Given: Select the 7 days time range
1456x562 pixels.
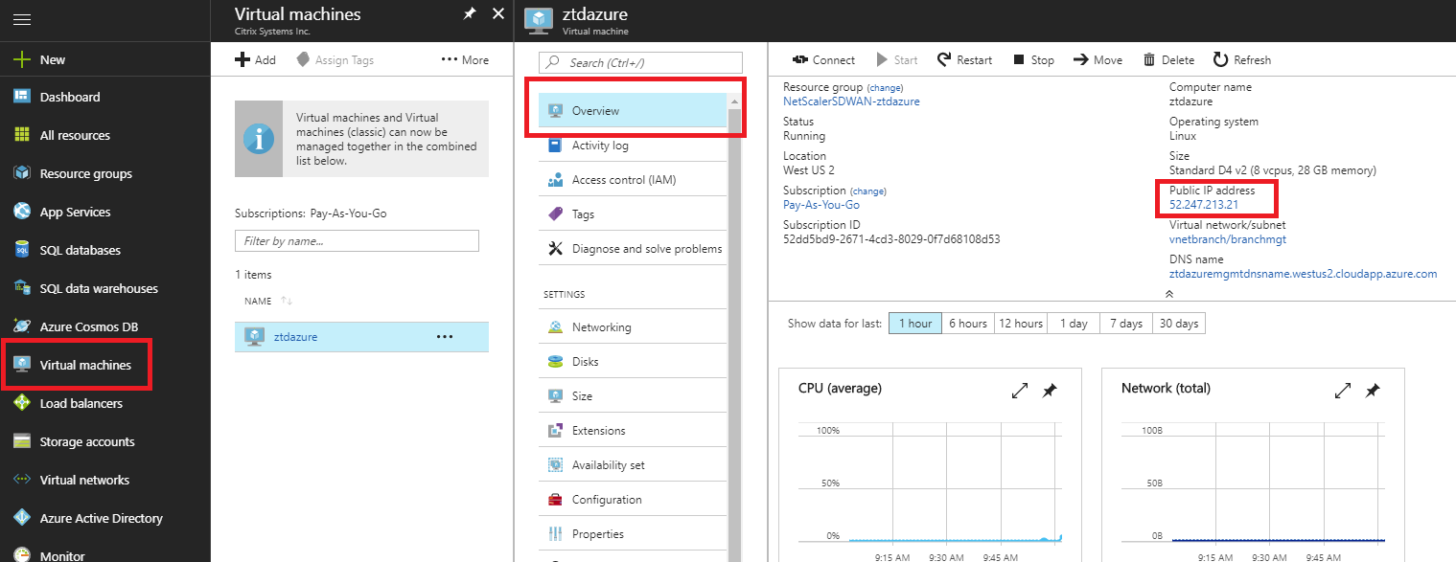Looking at the screenshot, I should pos(1126,324).
